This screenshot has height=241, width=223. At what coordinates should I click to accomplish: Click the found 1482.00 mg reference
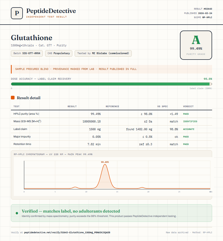(x=139, y=129)
